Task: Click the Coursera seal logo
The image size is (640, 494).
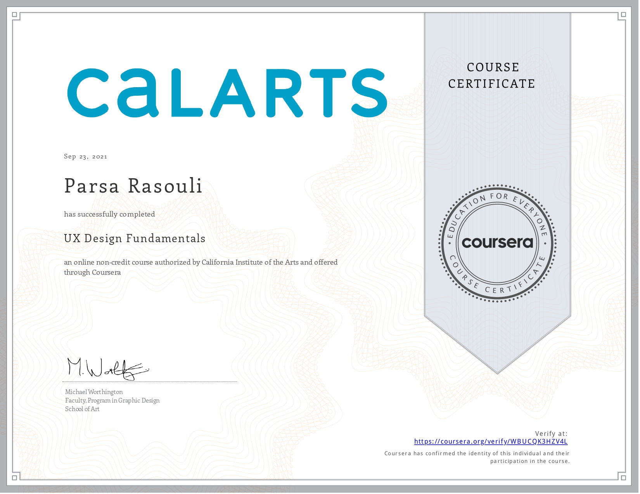Action: (498, 243)
